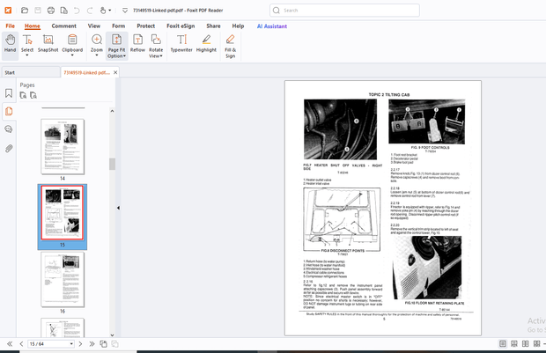The height and width of the screenshot is (353, 546).
Task: Click the previous view icon in status bar
Action: 103,344
